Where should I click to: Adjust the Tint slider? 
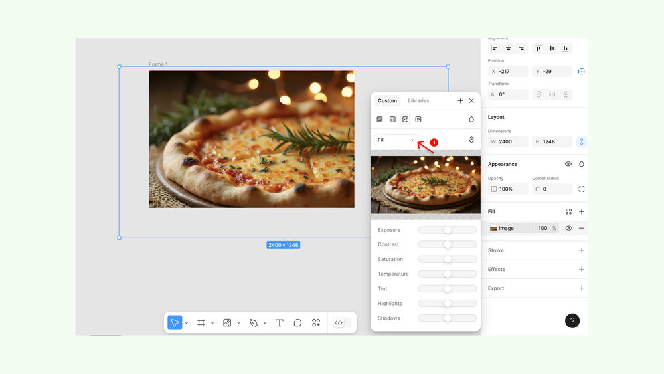pos(447,289)
